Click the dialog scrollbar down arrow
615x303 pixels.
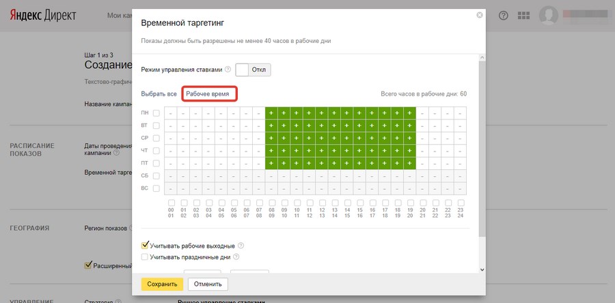[482, 269]
